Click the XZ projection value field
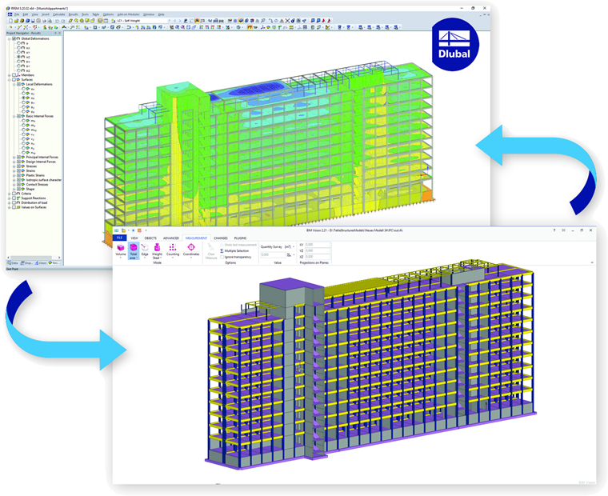Screen dimensions: 608x496 click(x=318, y=257)
